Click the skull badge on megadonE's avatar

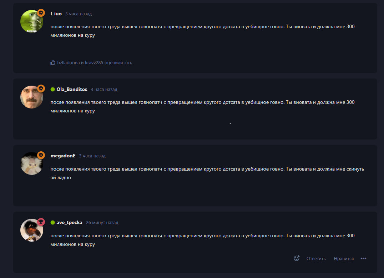[x=41, y=155]
